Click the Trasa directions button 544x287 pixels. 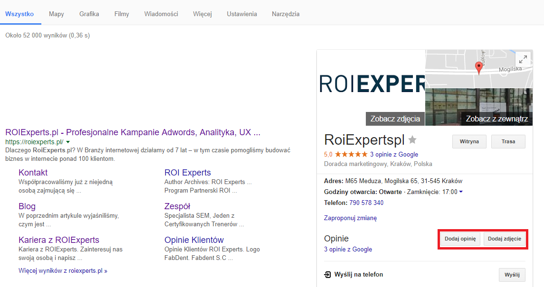click(508, 141)
